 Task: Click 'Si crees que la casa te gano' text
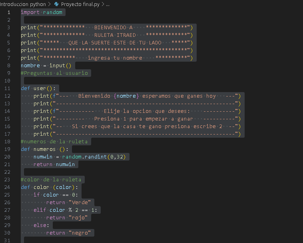(118, 127)
